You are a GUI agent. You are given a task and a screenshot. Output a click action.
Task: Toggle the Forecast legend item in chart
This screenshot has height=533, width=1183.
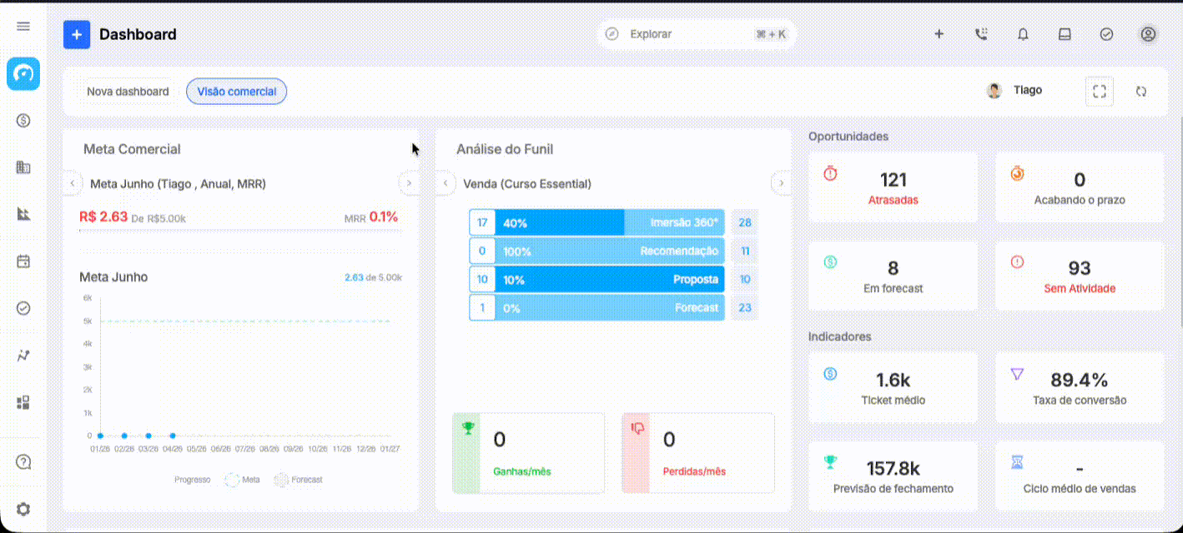pos(299,480)
